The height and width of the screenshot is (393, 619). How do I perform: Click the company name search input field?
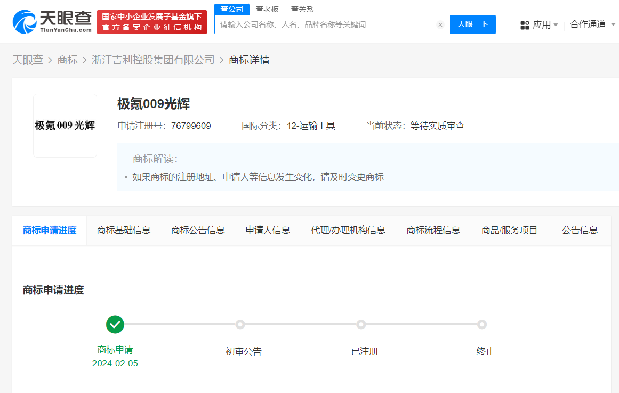[x=325, y=24]
